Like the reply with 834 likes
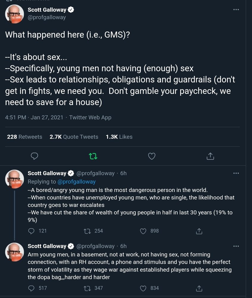252x298 pixels. coord(143,288)
